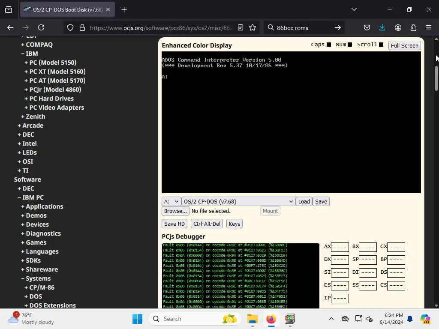Open the Firefox hamburger menu

[x=429, y=27]
